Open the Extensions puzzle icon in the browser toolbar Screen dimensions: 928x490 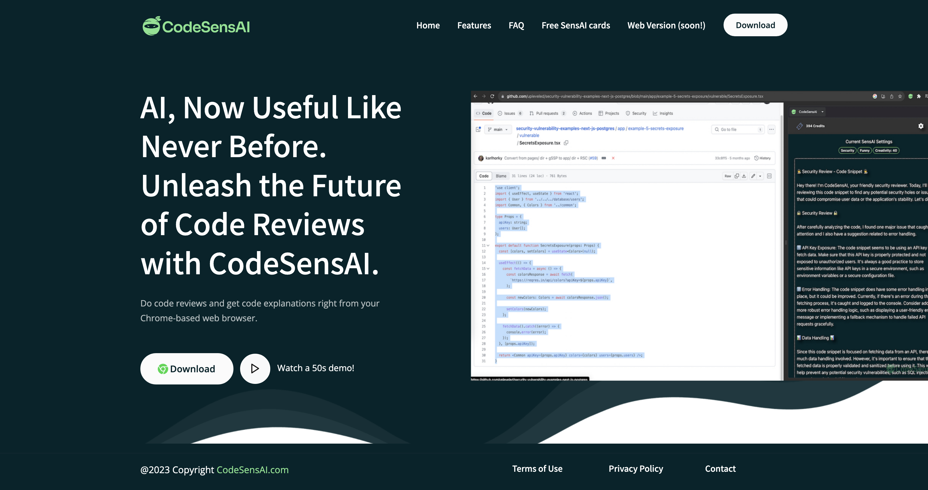pos(919,96)
